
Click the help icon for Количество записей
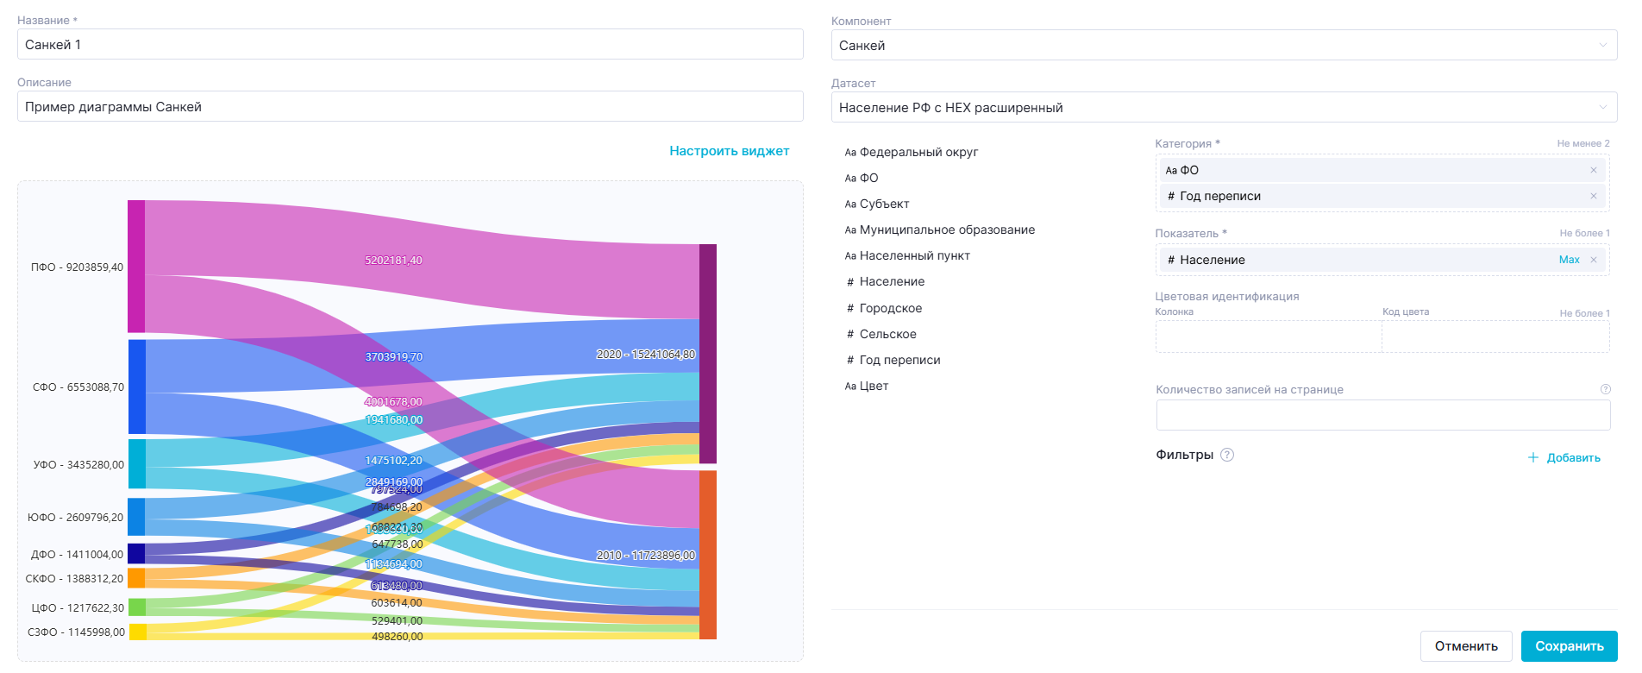tap(1605, 389)
